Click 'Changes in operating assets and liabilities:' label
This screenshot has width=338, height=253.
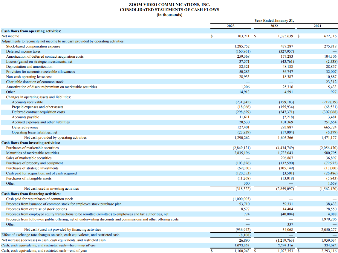pyautogui.click(x=38, y=97)
